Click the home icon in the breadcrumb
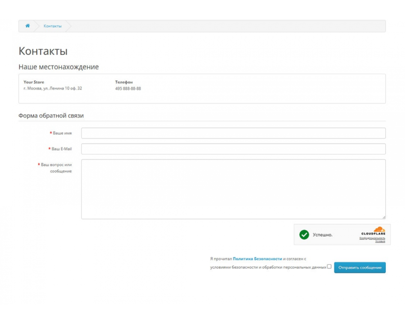 tap(27, 26)
